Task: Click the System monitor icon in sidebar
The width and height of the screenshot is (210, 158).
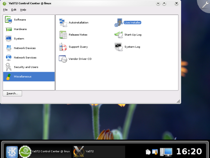Action: coord(9,39)
